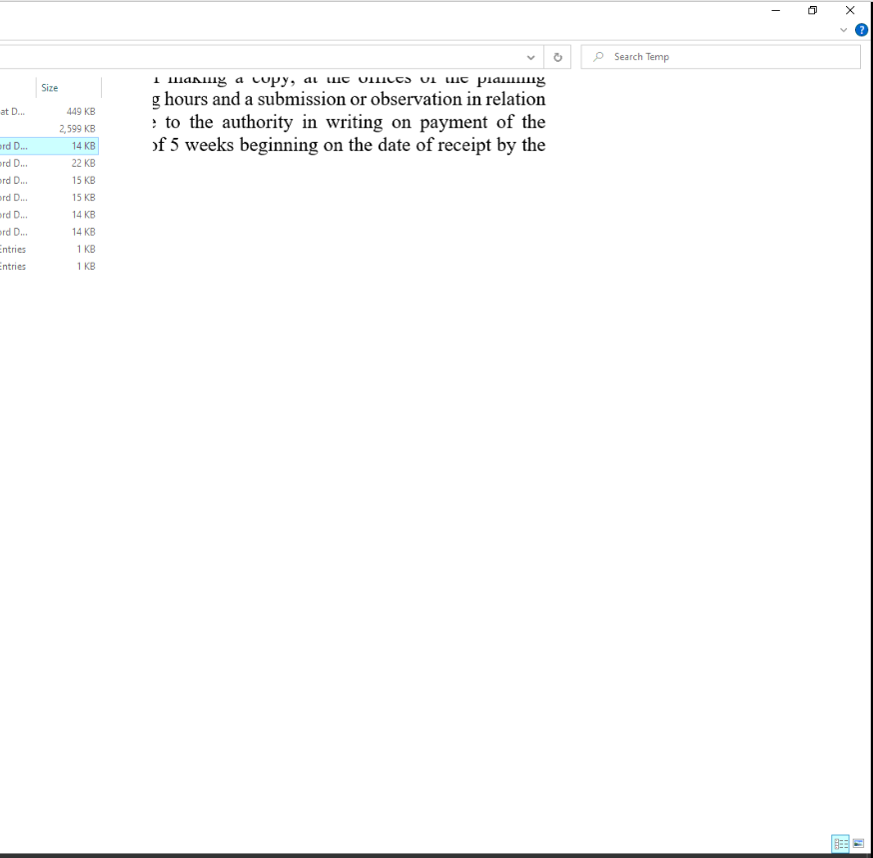This screenshot has width=873, height=858.
Task: Open Help via the question mark icon
Action: (x=861, y=30)
